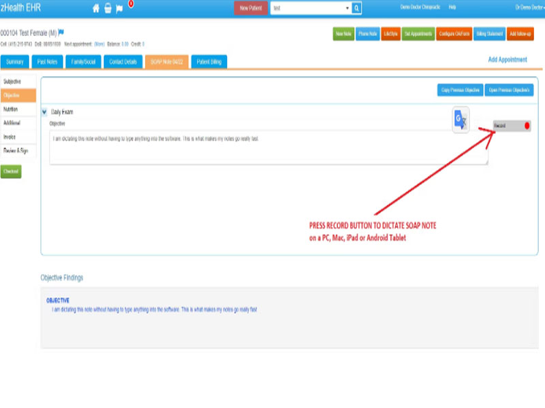Click the Add Appointment link
545x408 pixels.
pos(508,60)
